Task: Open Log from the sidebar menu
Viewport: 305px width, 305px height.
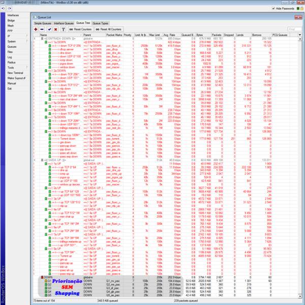Action: point(10,57)
